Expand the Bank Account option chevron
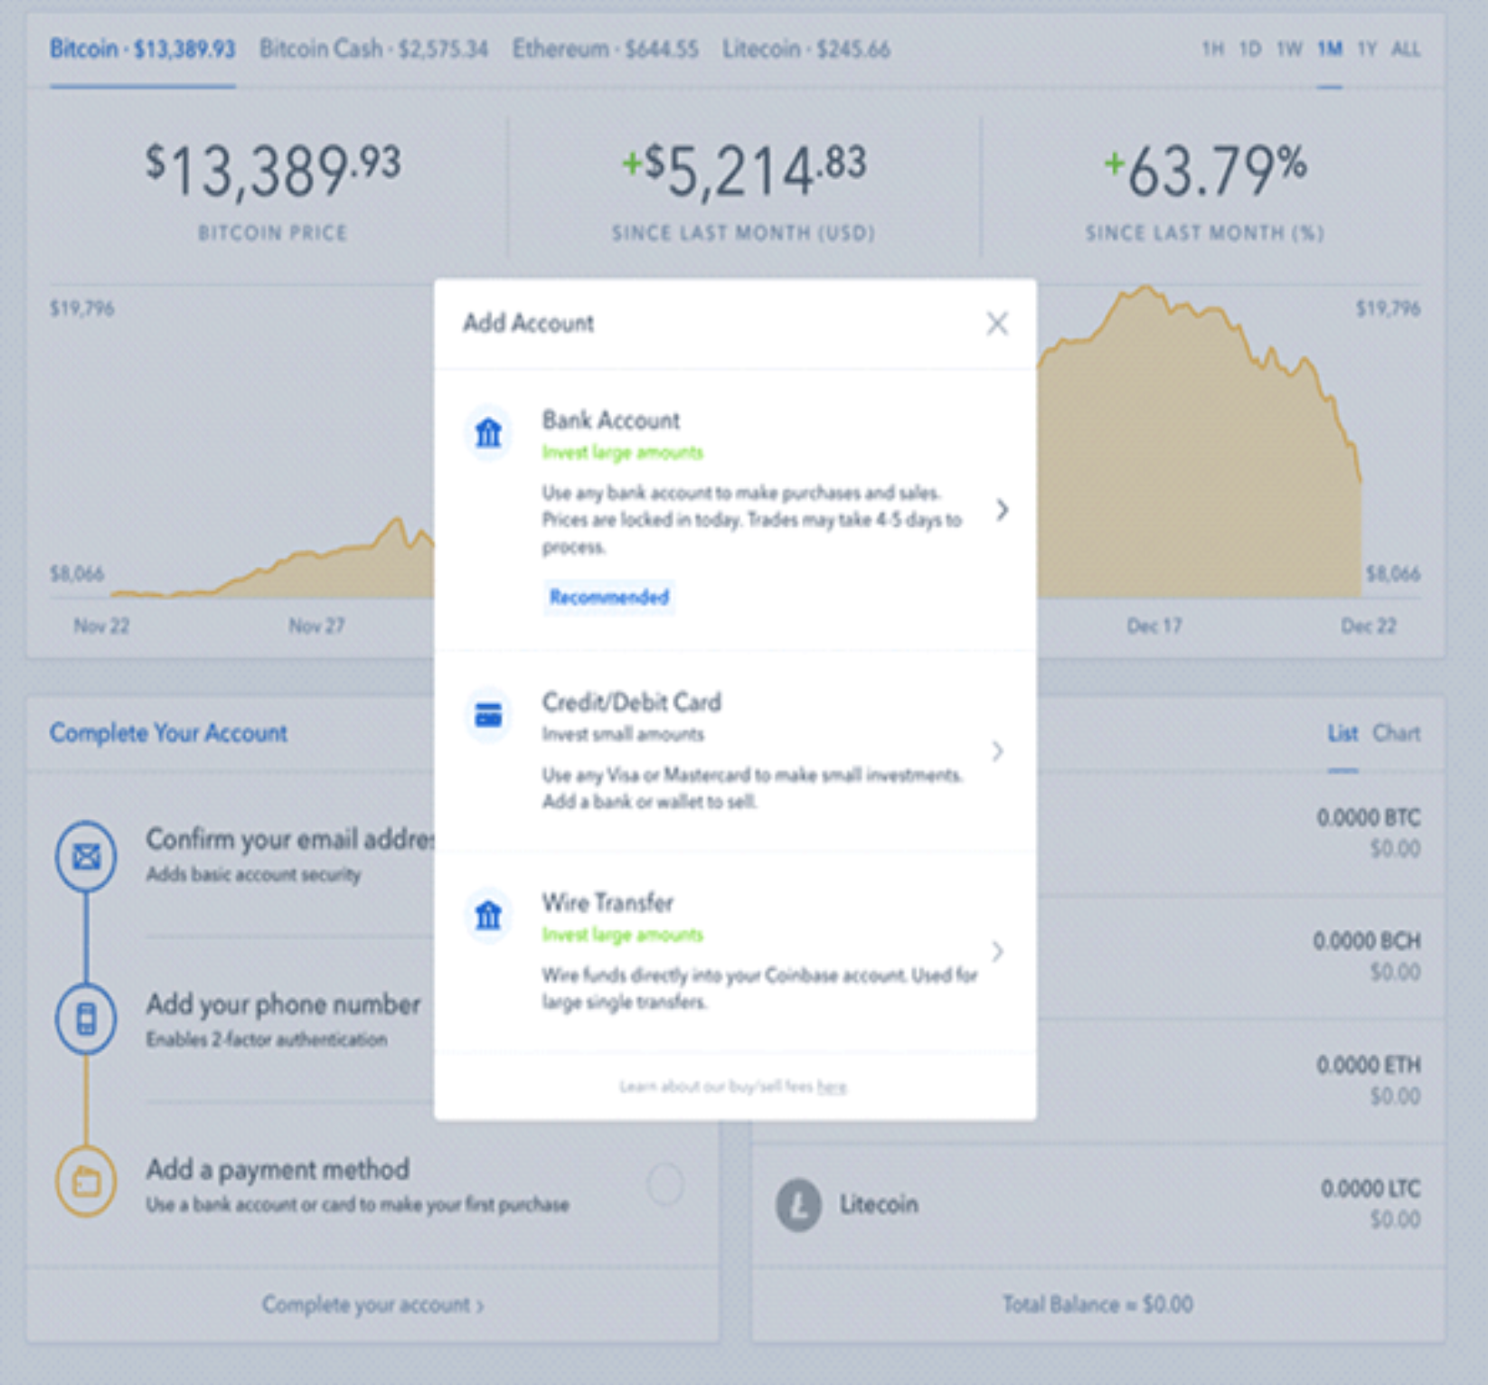Screen dimensions: 1488x1385 (1002, 510)
